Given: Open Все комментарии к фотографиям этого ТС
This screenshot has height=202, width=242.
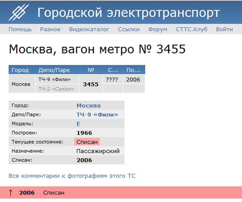Looking at the screenshot, I should pyautogui.click(x=72, y=176).
